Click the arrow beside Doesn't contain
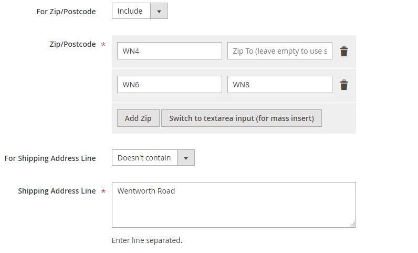418x253 pixels. coord(186,158)
